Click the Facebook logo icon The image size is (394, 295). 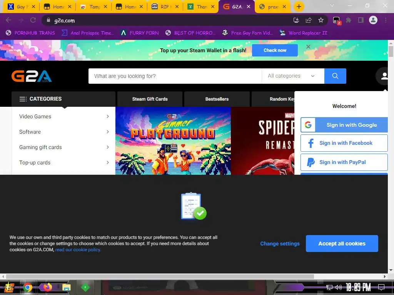[x=311, y=143]
